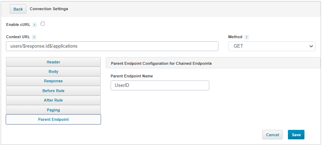Tick the Enable cURL checkbox
The width and height of the screenshot is (322, 146).
pos(42,24)
